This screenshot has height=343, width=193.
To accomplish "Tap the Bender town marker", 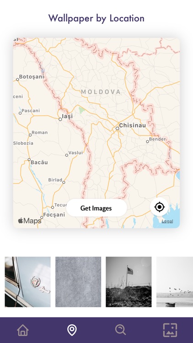I will pyautogui.click(x=147, y=141).
